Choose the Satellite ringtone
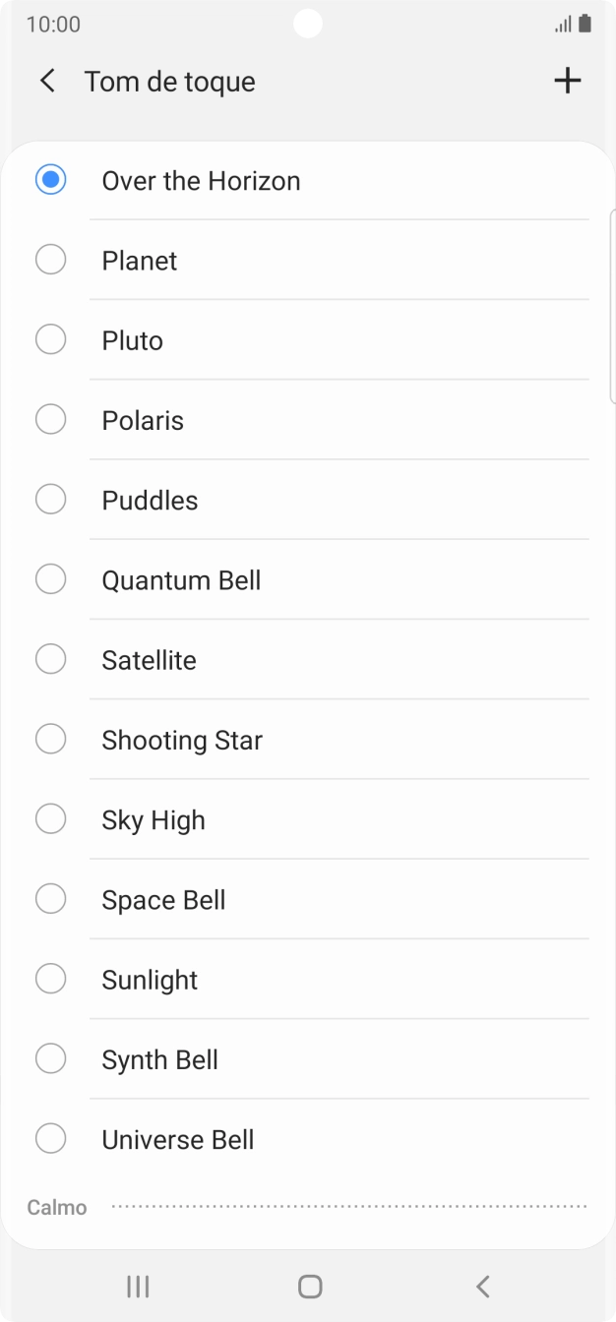This screenshot has width=616, height=1322. (50, 658)
